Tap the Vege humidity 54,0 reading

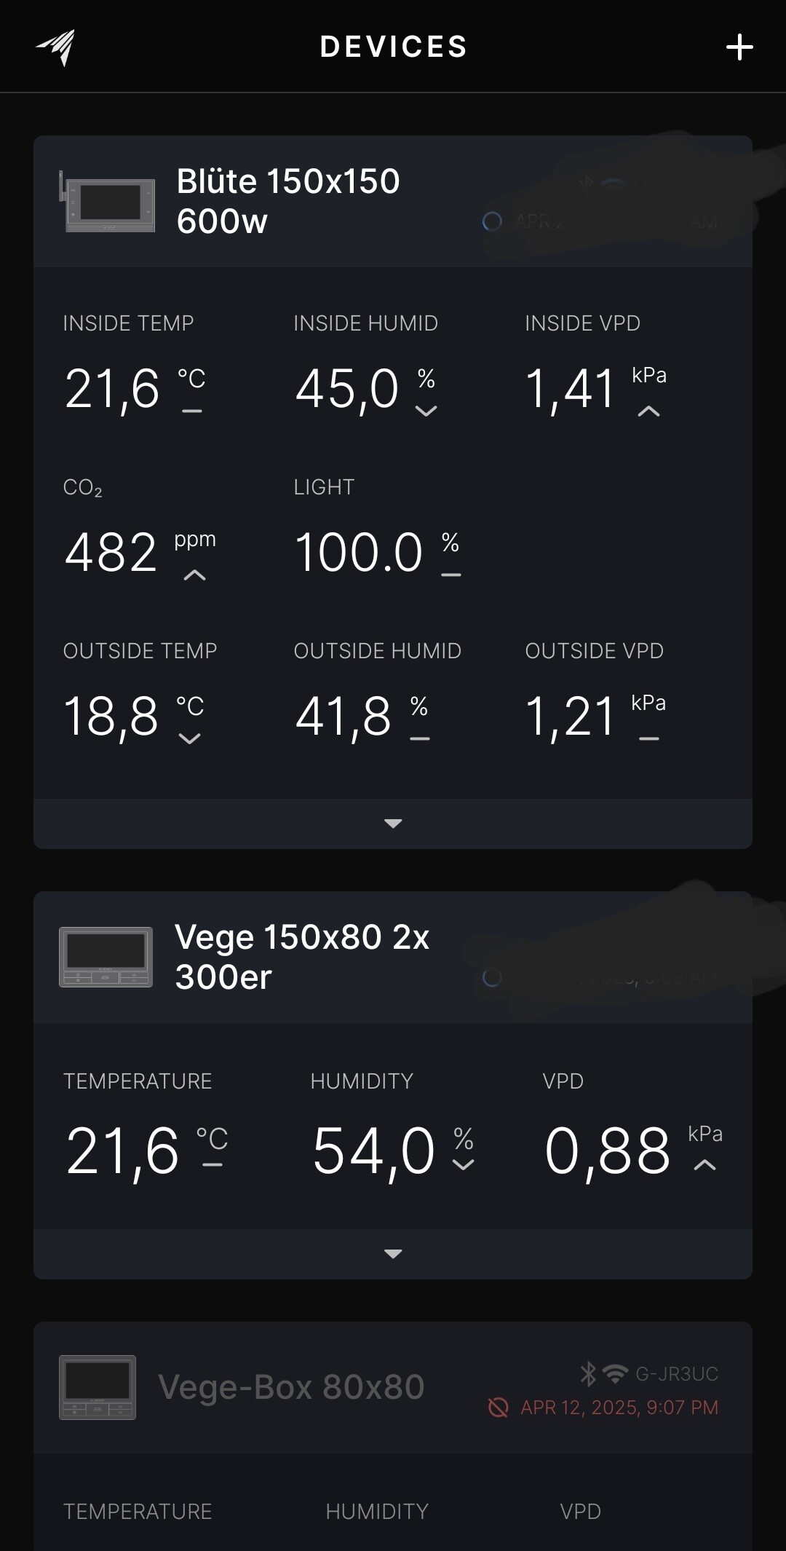coord(374,1151)
